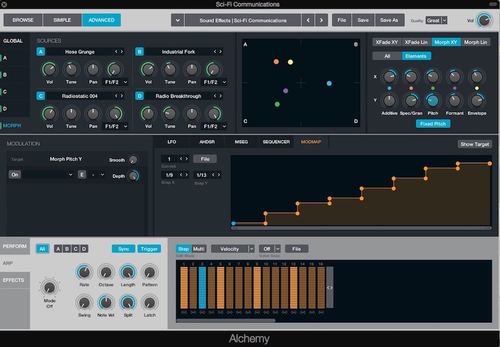Switch to BROWSE view
This screenshot has width=500, height=347.
click(x=23, y=20)
